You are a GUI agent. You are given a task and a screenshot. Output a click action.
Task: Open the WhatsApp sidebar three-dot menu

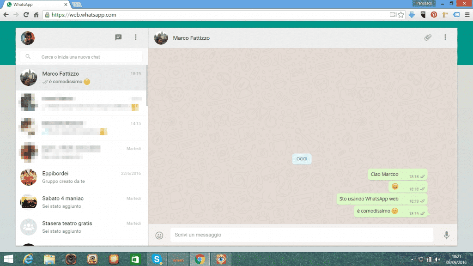coord(135,37)
